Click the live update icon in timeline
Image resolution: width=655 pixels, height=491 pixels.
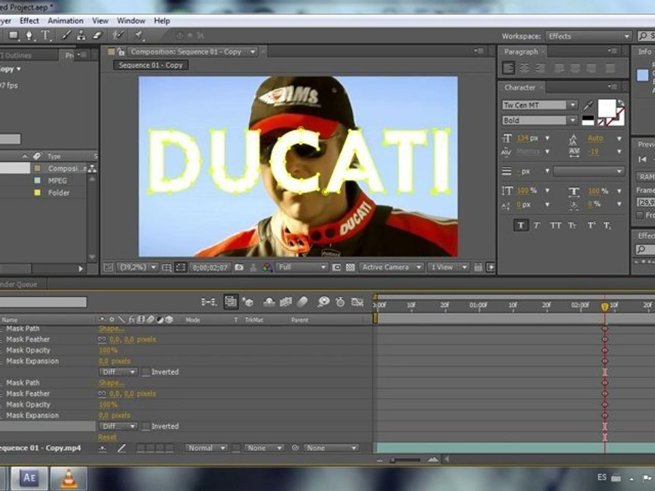pos(231,301)
